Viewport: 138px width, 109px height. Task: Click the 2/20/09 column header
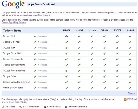[x=117, y=31]
